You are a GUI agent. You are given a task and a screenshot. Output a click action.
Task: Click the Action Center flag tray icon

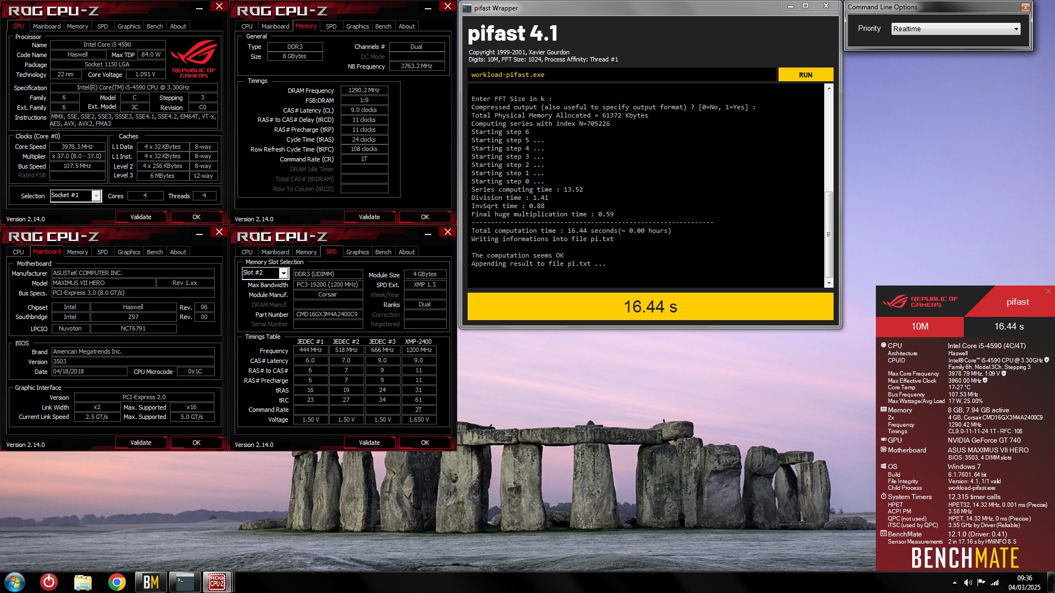(981, 583)
